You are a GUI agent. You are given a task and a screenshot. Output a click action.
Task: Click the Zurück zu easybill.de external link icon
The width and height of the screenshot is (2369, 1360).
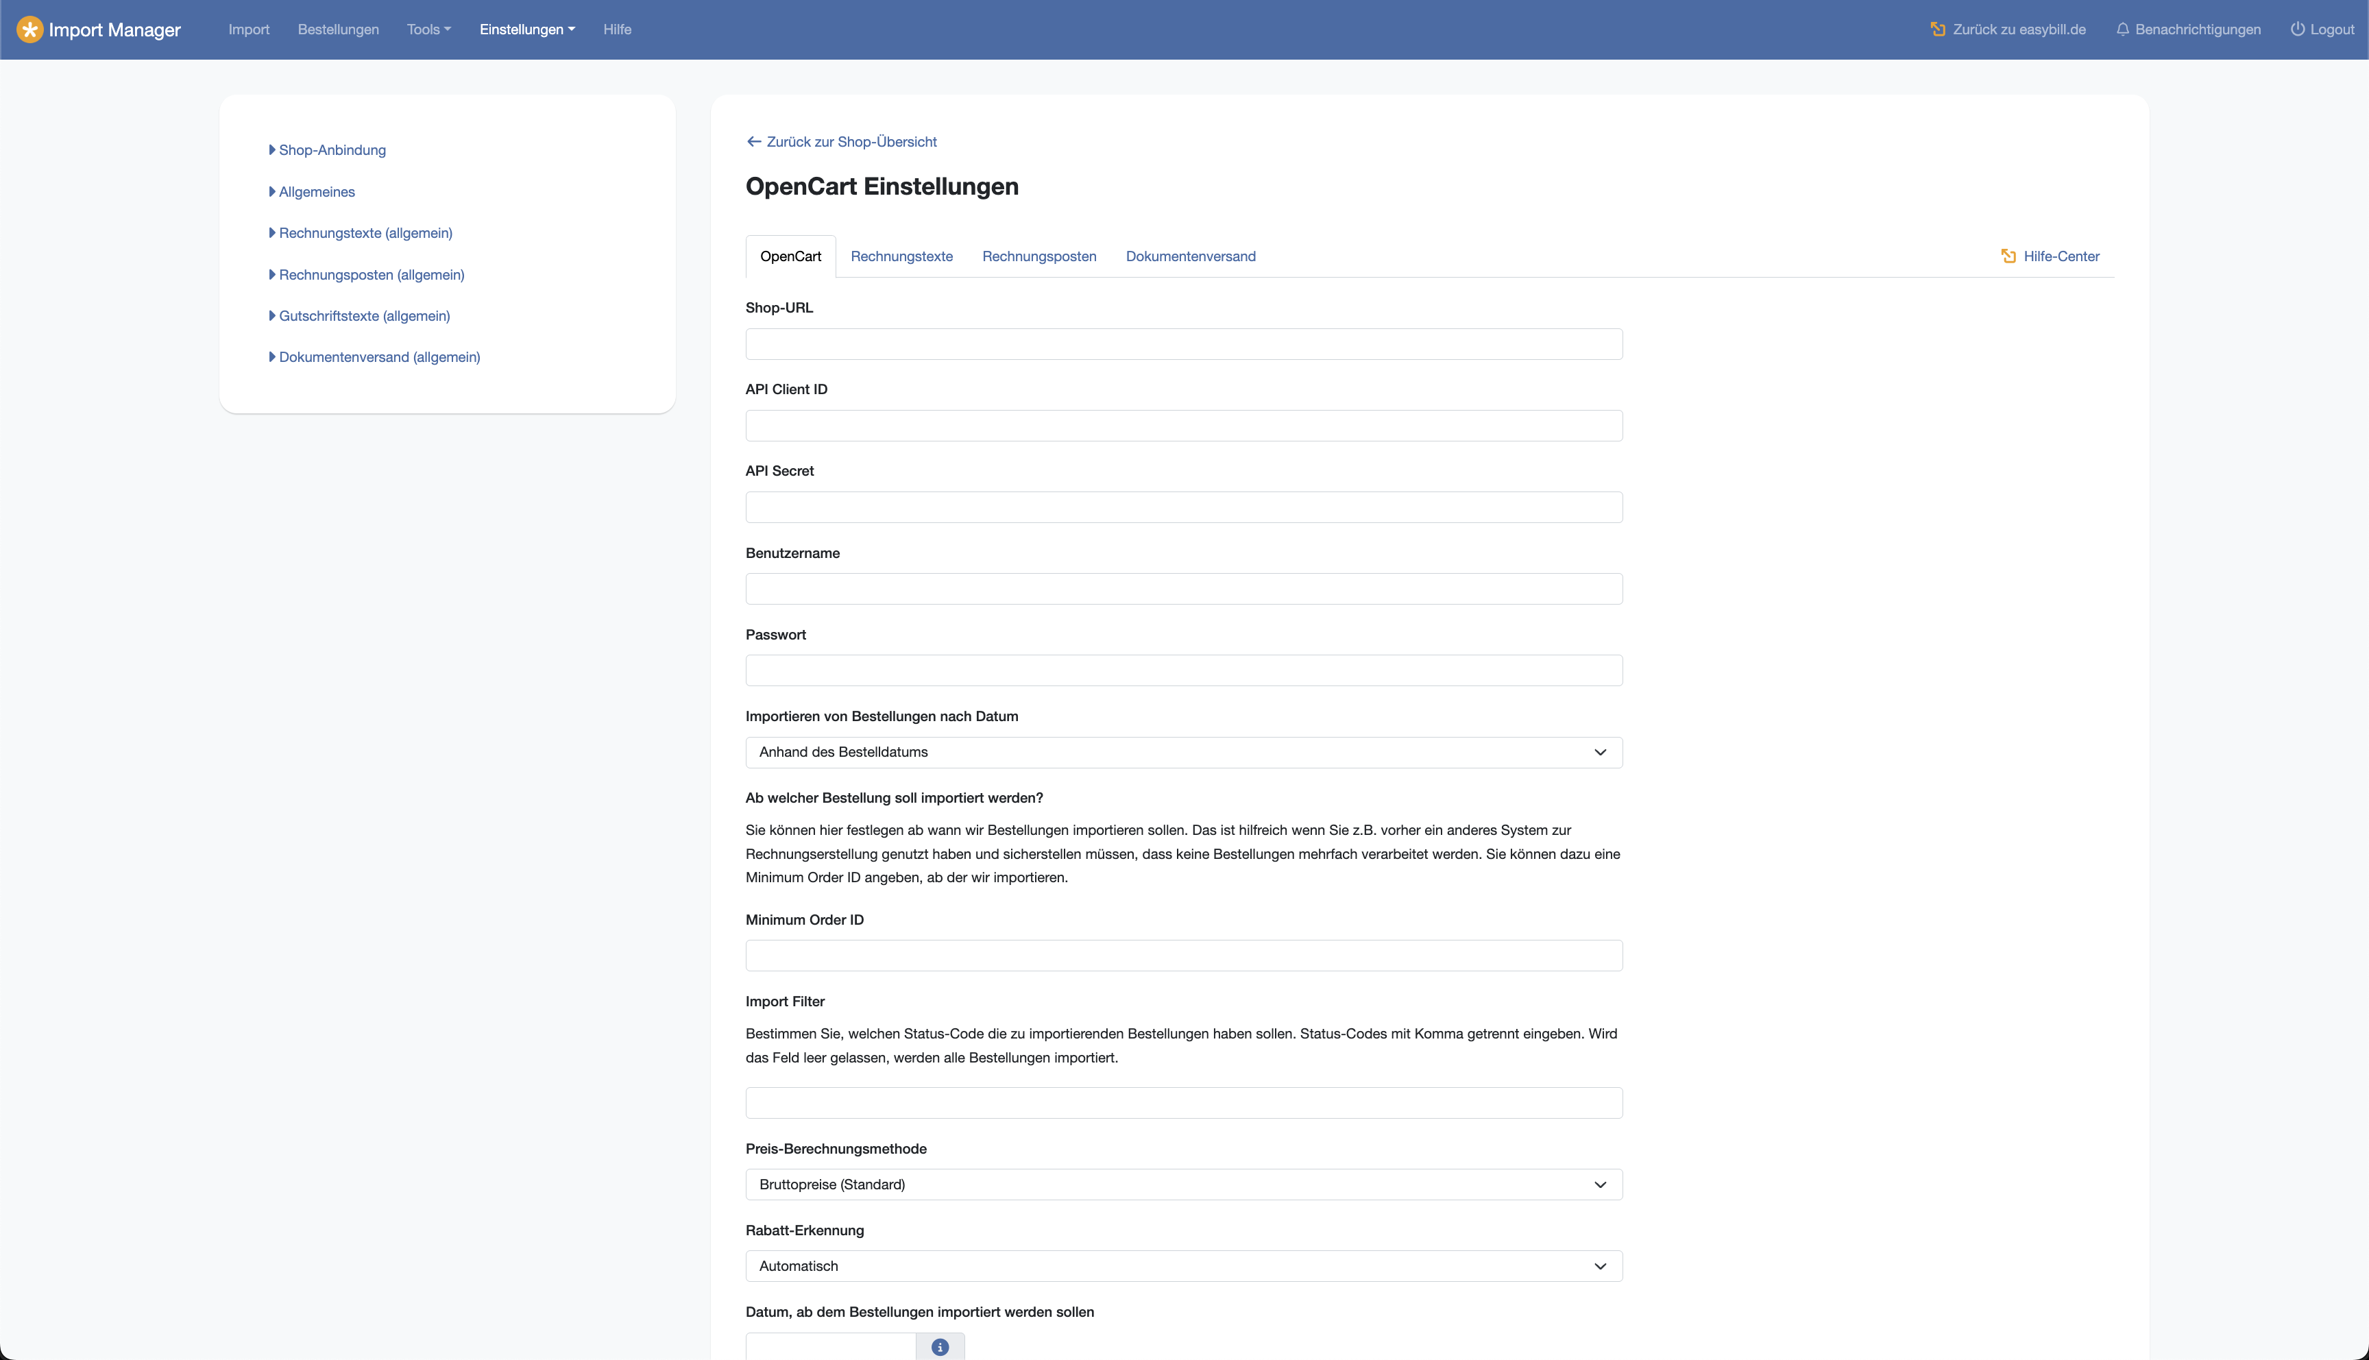(x=1938, y=30)
